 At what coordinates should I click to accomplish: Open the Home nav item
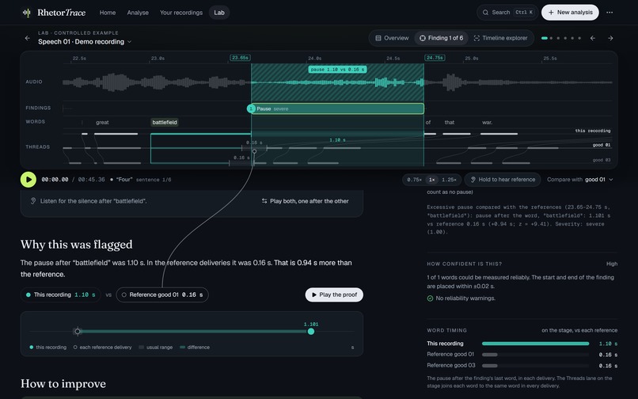[108, 13]
